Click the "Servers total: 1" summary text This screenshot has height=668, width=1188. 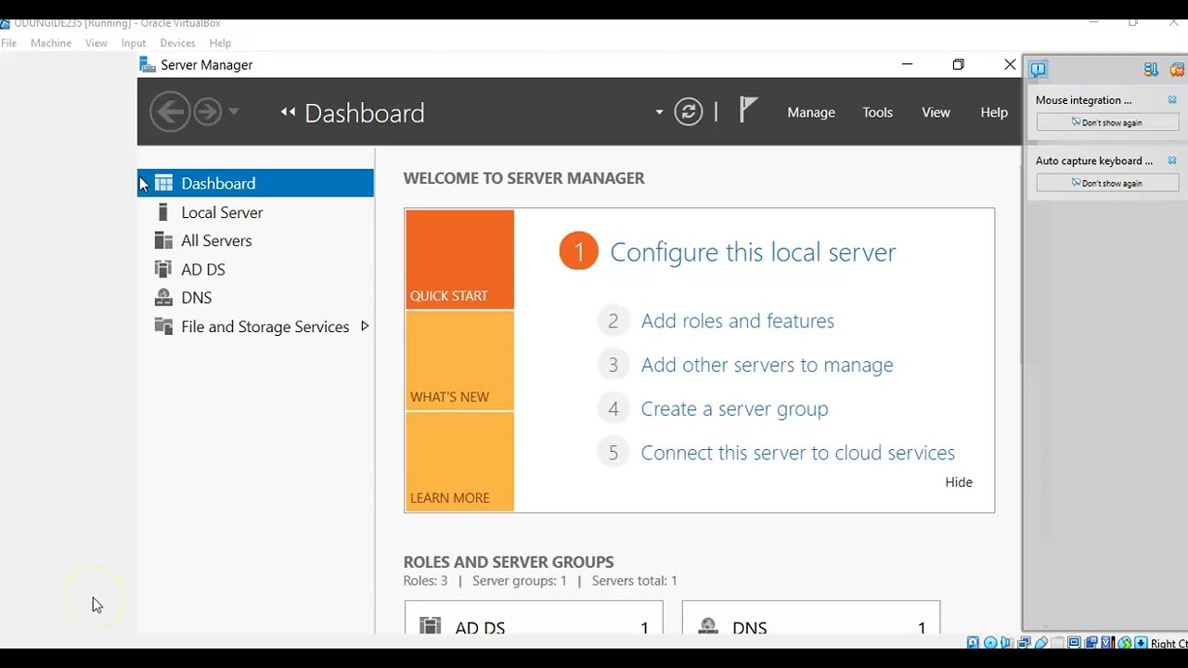pyautogui.click(x=635, y=581)
